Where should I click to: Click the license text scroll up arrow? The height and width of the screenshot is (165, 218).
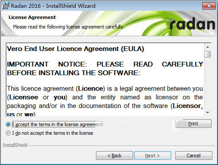208,47
